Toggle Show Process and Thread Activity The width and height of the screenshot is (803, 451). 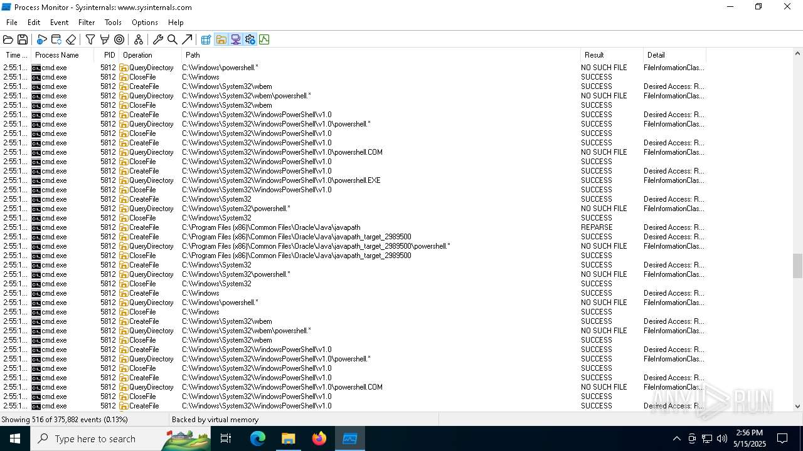[250, 39]
